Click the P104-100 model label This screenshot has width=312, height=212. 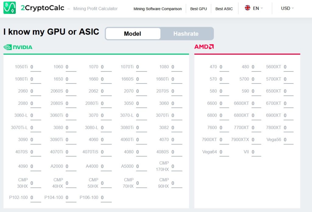pos(54,197)
